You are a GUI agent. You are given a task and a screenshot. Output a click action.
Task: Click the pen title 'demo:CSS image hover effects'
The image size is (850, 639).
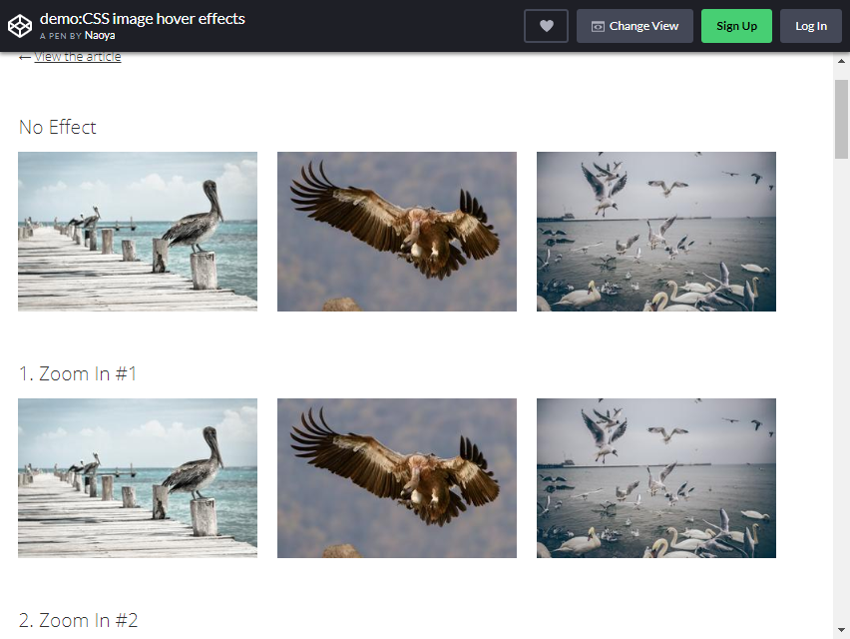coord(143,18)
